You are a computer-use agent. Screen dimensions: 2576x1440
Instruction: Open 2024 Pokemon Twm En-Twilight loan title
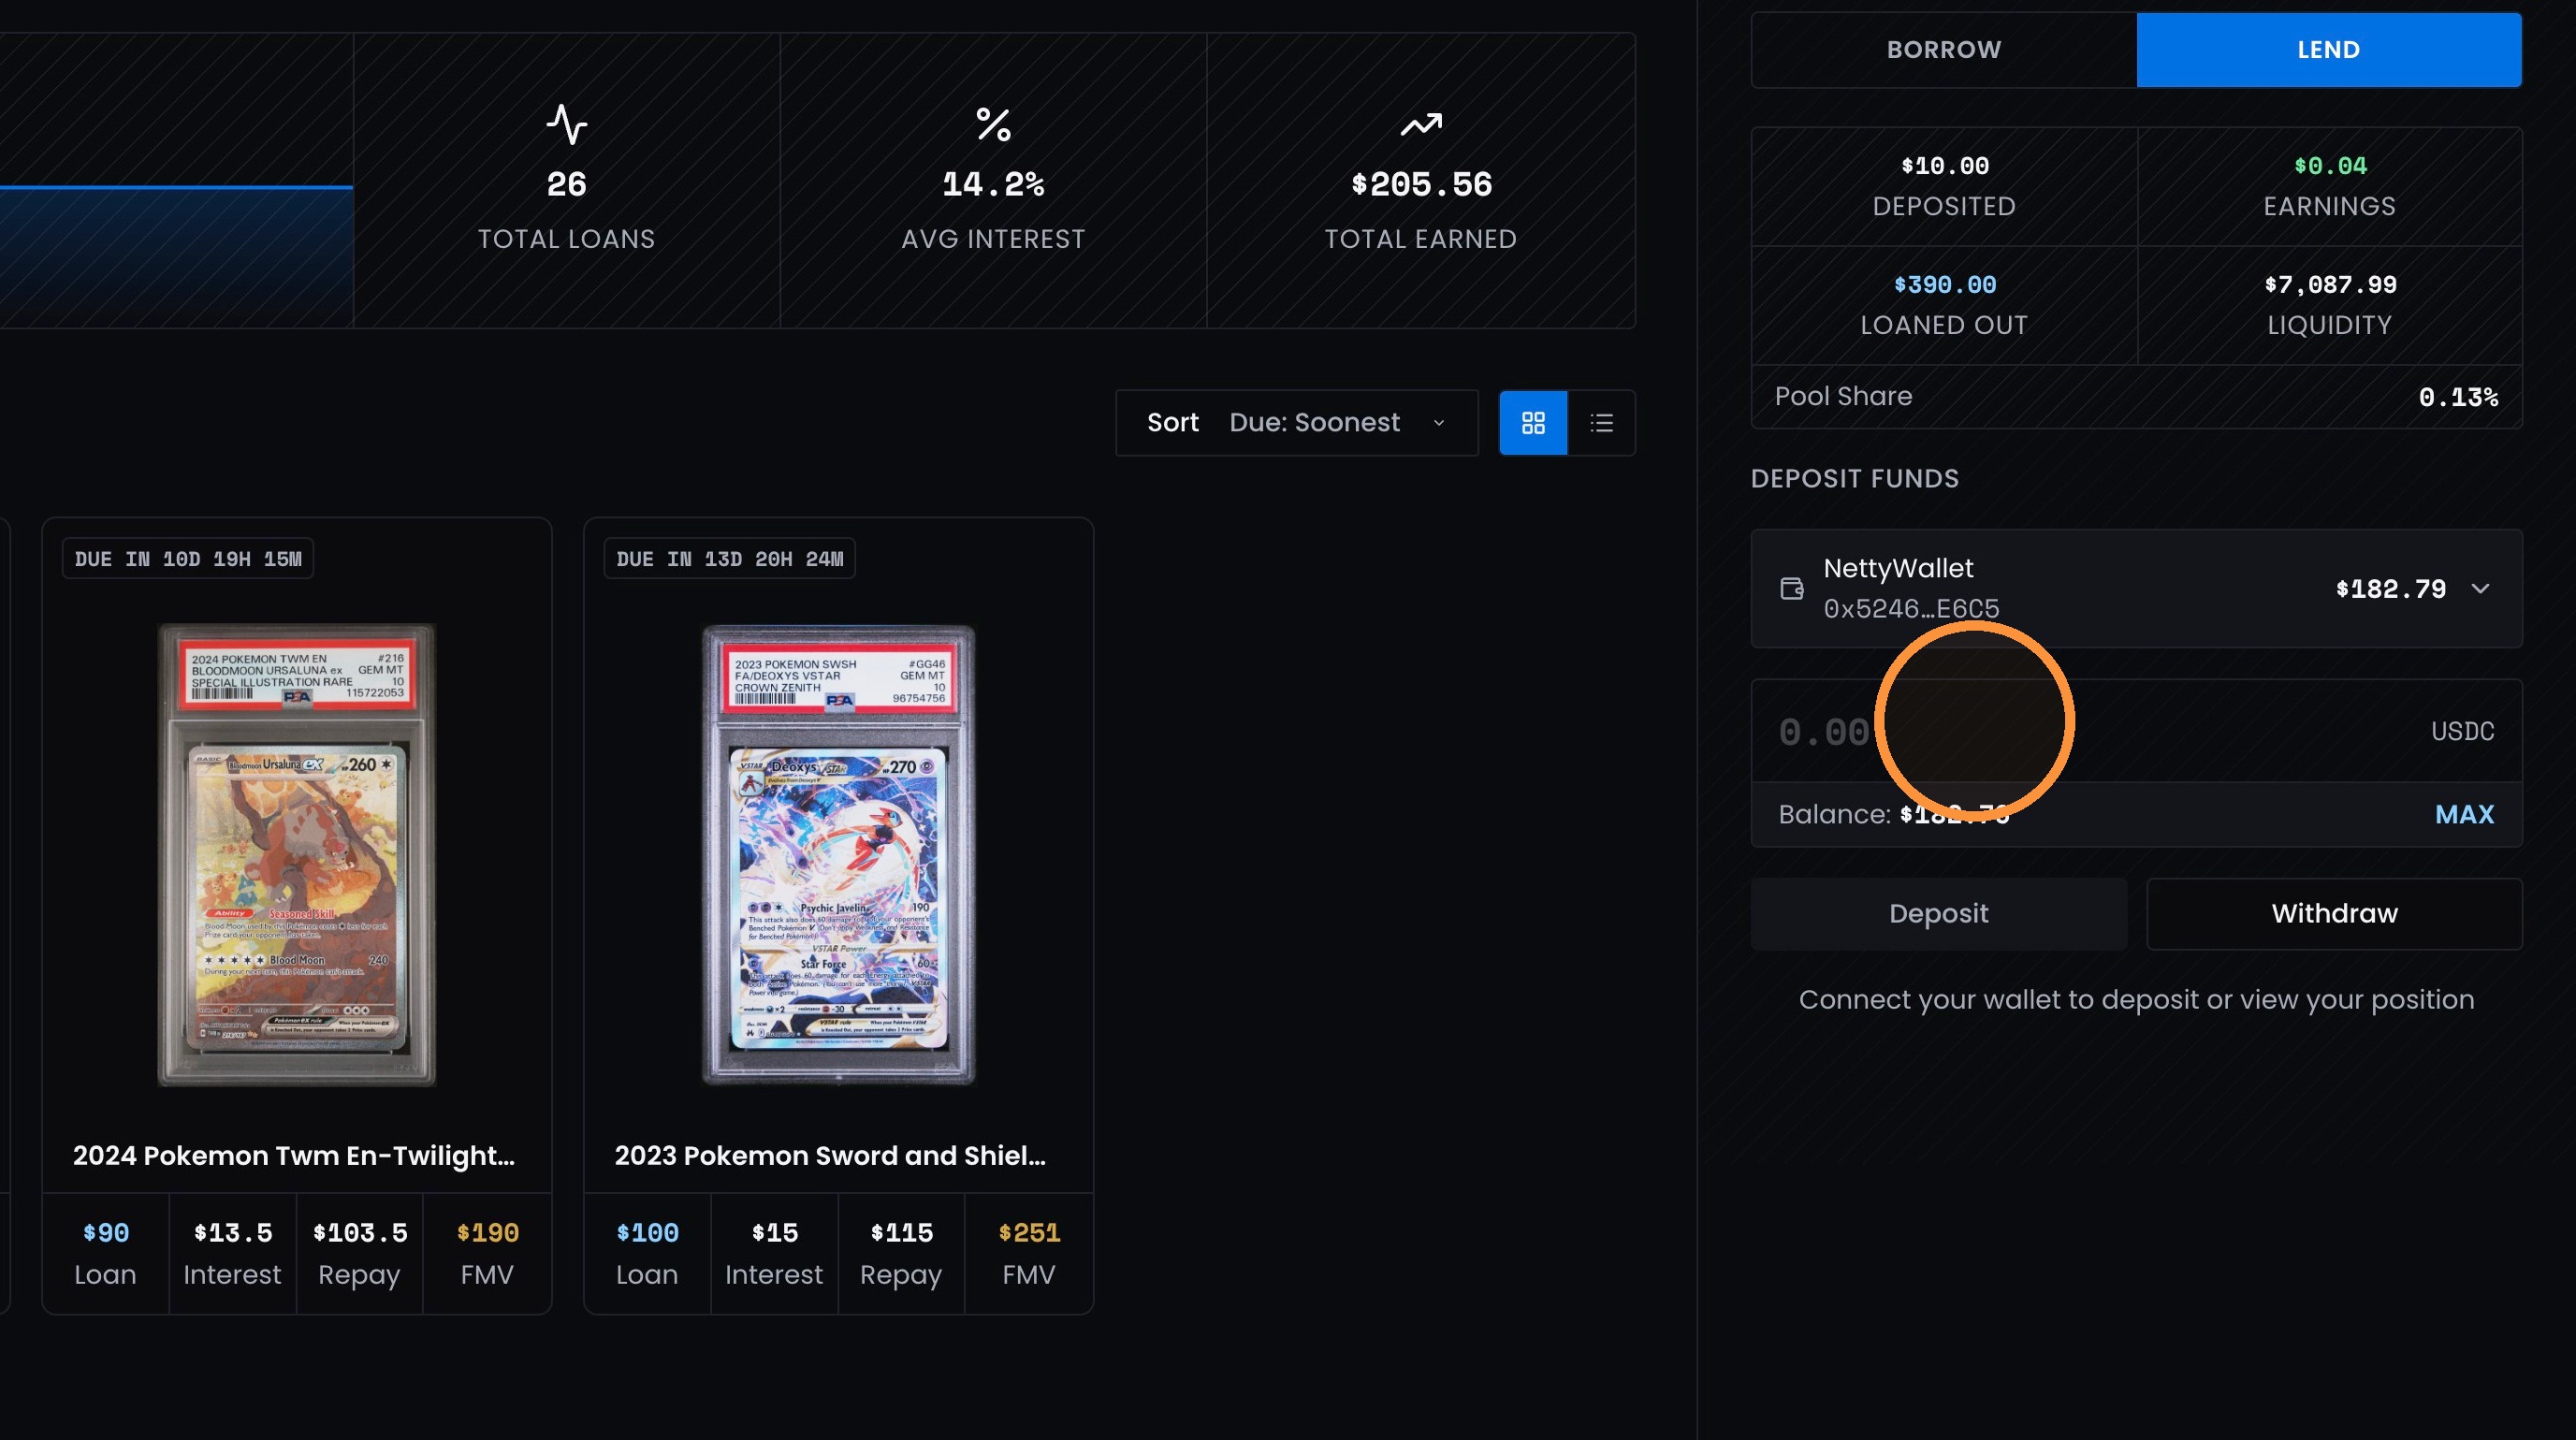[294, 1156]
